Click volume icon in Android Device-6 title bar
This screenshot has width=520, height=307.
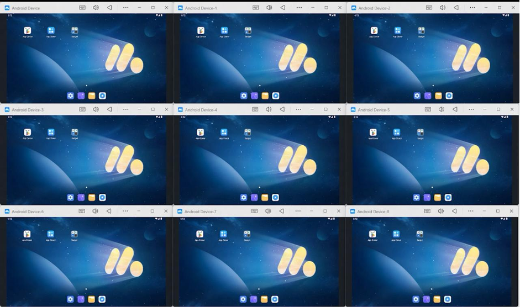(95, 211)
